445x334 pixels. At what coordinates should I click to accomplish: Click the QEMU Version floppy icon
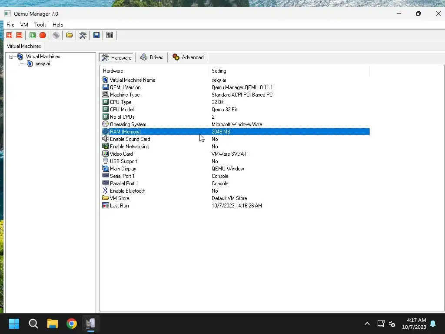point(105,87)
